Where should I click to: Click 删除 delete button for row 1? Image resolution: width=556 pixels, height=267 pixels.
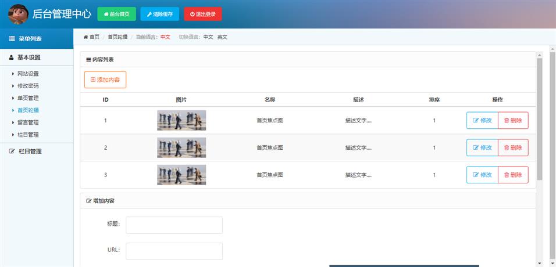point(513,120)
